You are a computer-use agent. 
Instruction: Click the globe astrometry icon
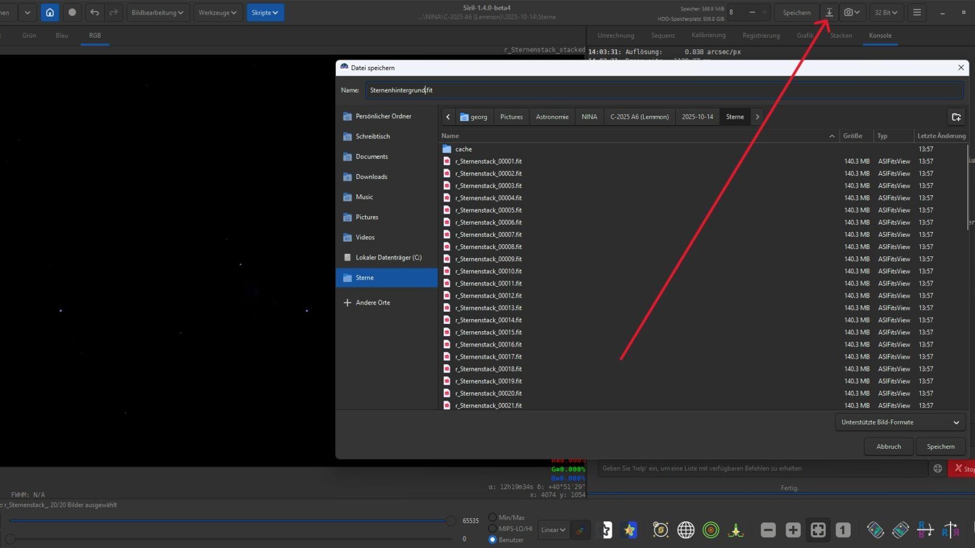(686, 530)
